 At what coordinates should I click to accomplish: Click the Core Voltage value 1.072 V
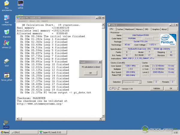point(153,45)
